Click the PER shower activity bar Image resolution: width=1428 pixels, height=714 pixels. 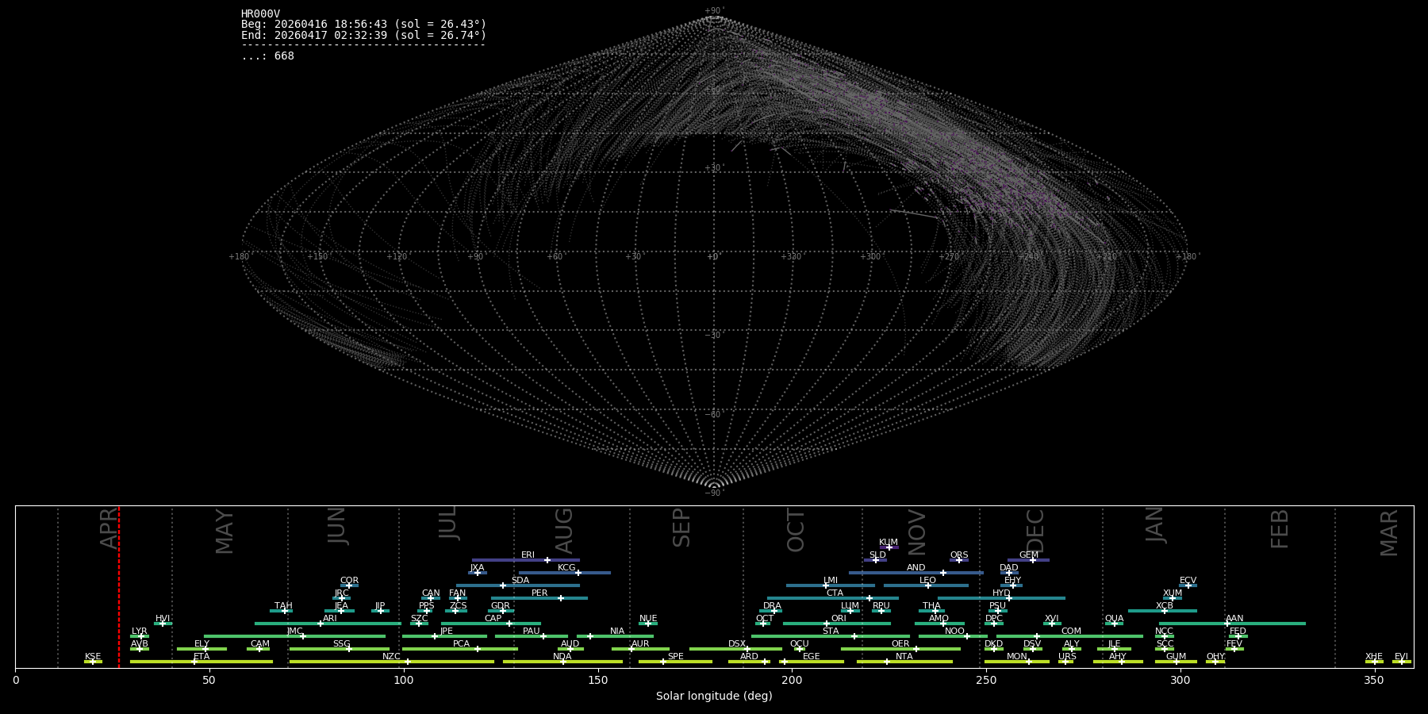tap(539, 598)
